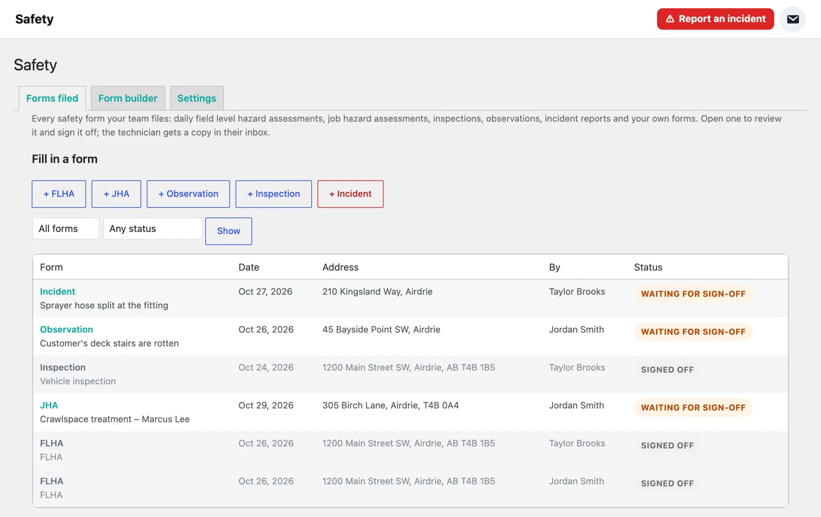Click the FLHA row by Taylor Brooks
The image size is (821, 517).
(411, 450)
